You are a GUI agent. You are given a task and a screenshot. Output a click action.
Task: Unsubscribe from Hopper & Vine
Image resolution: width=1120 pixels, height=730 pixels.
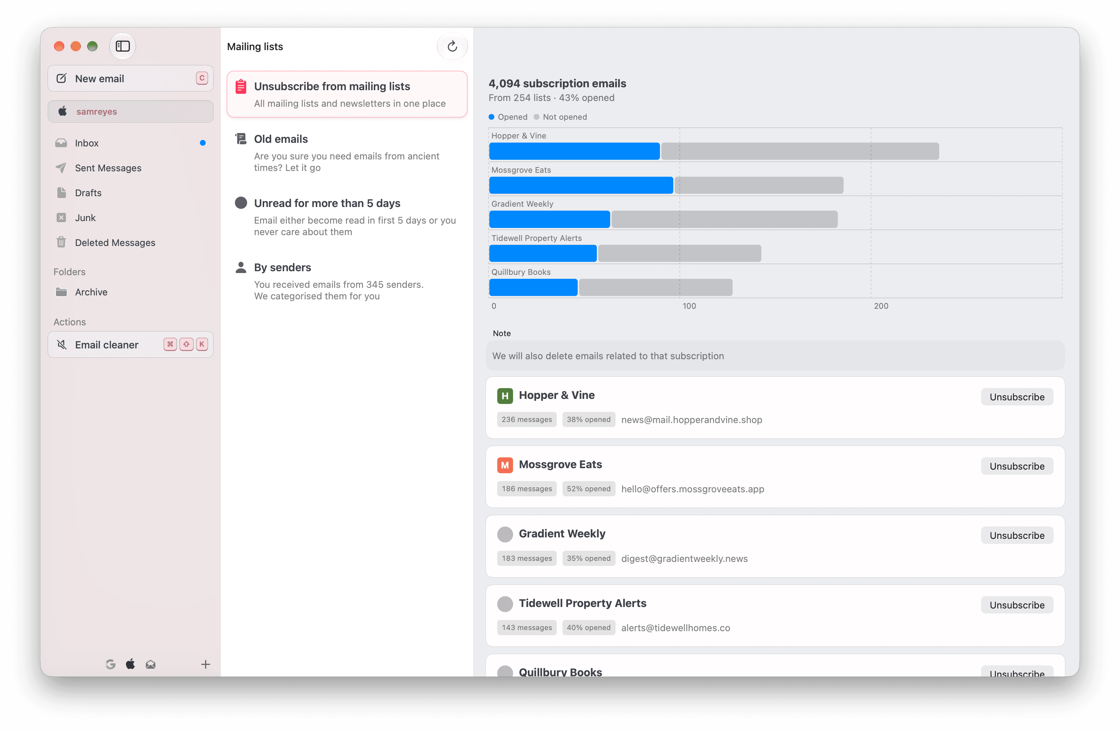click(x=1017, y=396)
